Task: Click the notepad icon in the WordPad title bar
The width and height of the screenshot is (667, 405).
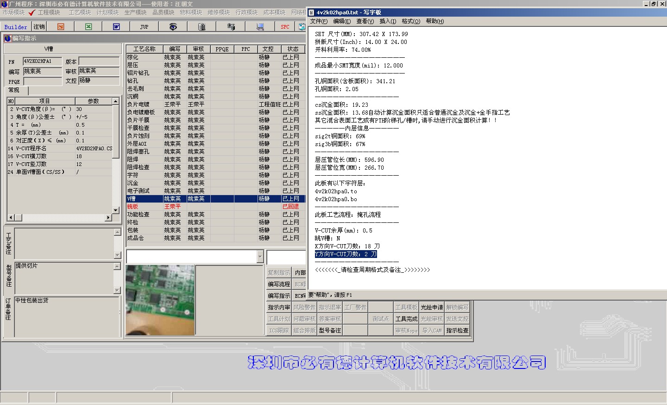Action: [311, 12]
